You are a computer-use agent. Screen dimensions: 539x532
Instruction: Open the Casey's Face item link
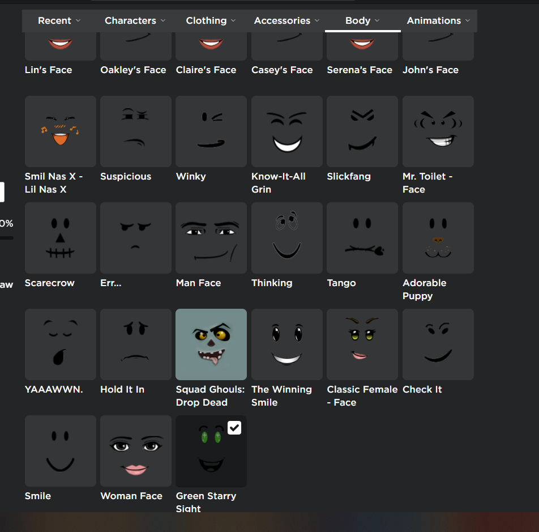282,70
